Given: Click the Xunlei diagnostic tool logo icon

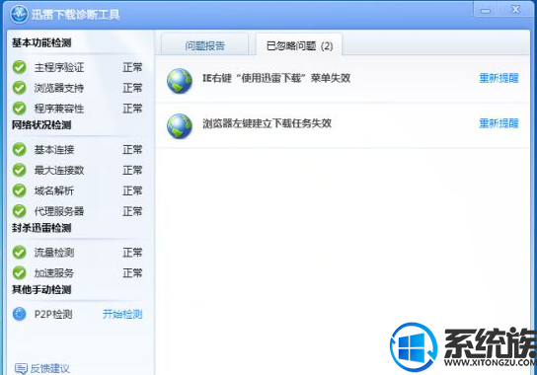Looking at the screenshot, I should point(19,15).
